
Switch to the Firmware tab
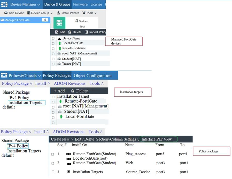coord(80,4)
